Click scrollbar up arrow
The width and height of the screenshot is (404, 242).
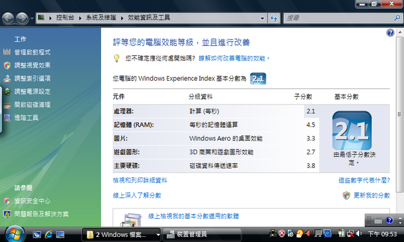pyautogui.click(x=400, y=32)
